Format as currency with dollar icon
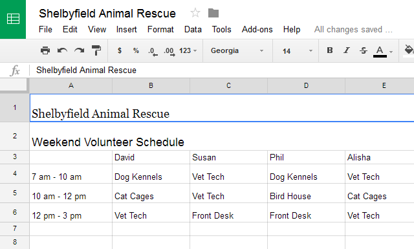Viewport: 414px width, 249px height. point(120,50)
